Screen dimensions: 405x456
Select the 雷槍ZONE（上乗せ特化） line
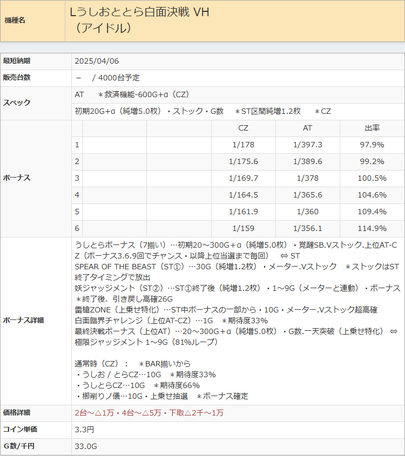pyautogui.click(x=226, y=310)
